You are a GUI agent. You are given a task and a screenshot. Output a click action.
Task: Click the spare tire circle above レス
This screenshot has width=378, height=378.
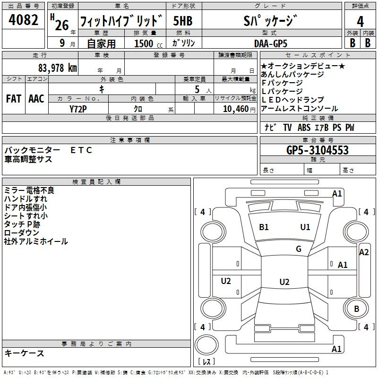click(x=206, y=345)
